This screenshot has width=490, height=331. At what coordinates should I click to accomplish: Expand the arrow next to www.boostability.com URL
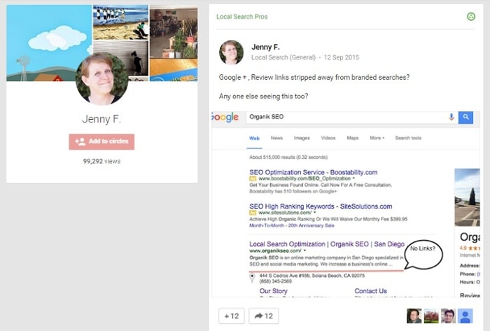[x=353, y=178]
